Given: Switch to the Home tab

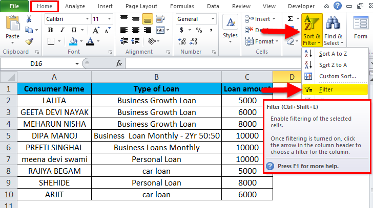Looking at the screenshot, I should pos(45,6).
